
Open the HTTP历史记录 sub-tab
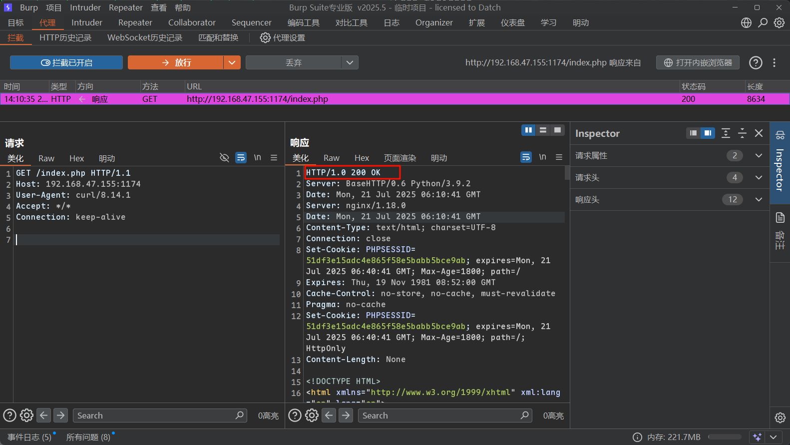[x=65, y=37]
